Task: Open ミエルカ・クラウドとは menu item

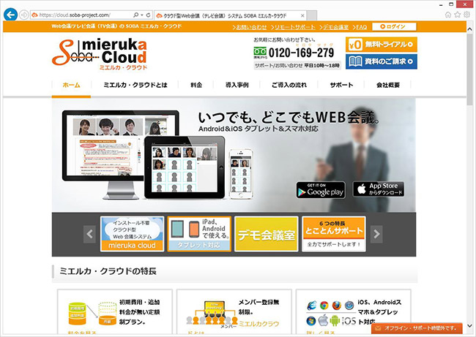Action: tap(135, 85)
